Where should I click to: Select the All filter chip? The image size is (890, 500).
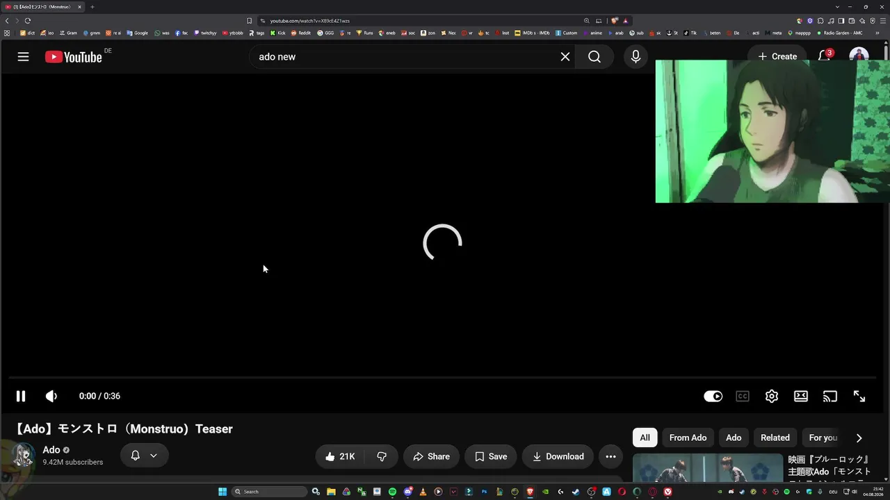(645, 437)
